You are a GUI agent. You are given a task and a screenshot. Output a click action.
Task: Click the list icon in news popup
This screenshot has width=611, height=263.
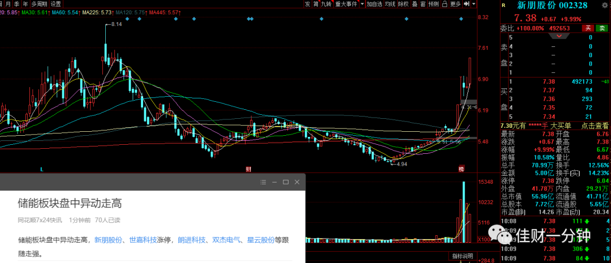tap(263, 182)
